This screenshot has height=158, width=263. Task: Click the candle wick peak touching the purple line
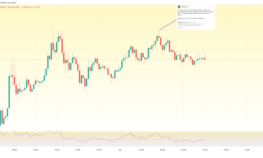159,32
